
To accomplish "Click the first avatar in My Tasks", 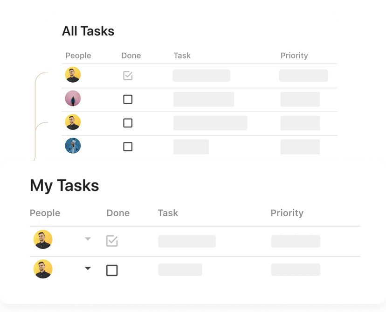I will tap(43, 240).
